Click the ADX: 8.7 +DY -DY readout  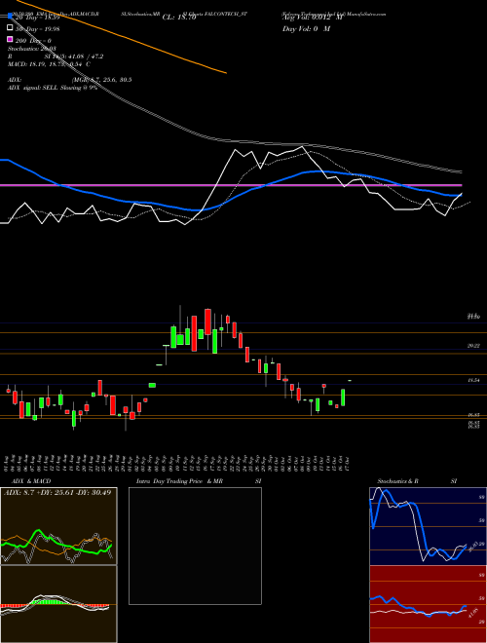[57, 492]
